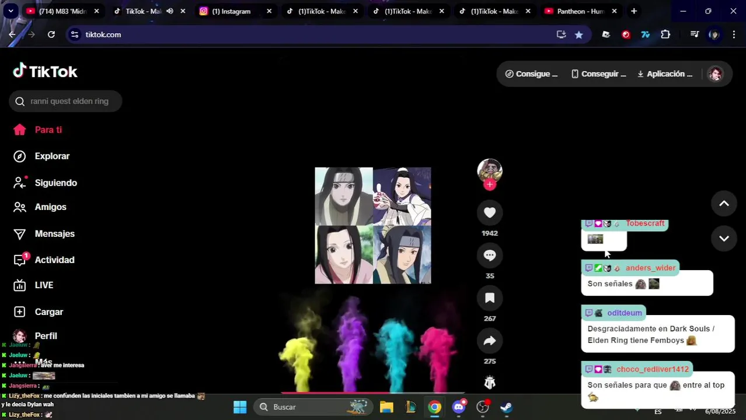This screenshot has width=746, height=420.
Task: Click the red circular extension icon
Action: [x=626, y=34]
